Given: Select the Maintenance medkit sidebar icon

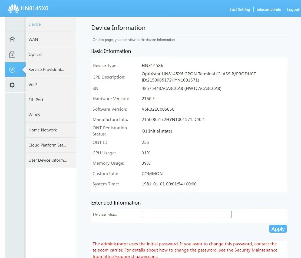Looking at the screenshot, I should pyautogui.click(x=12, y=55).
